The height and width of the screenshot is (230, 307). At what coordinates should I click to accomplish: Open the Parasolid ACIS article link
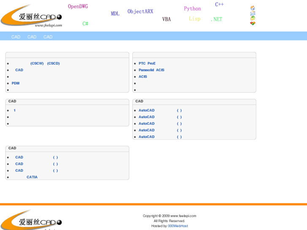tap(151, 70)
